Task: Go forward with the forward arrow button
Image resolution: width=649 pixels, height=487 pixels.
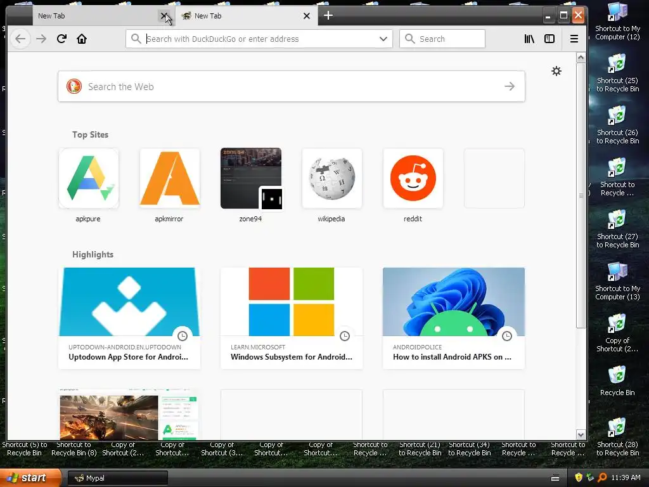Action: tap(41, 39)
